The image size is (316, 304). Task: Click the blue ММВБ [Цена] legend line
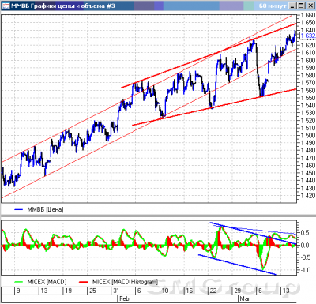(x=18, y=210)
